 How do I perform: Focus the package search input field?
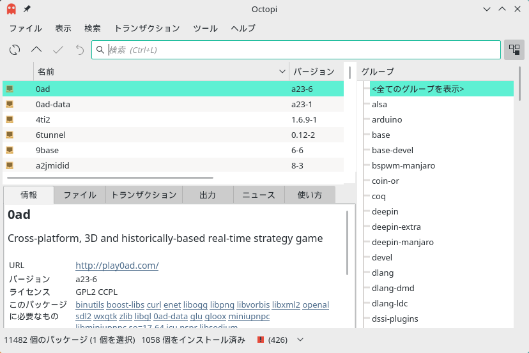(x=296, y=50)
